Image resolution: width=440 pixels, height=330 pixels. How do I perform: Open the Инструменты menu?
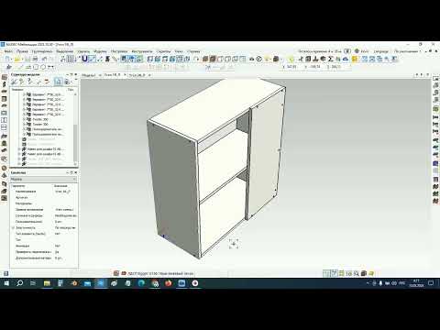coord(142,51)
